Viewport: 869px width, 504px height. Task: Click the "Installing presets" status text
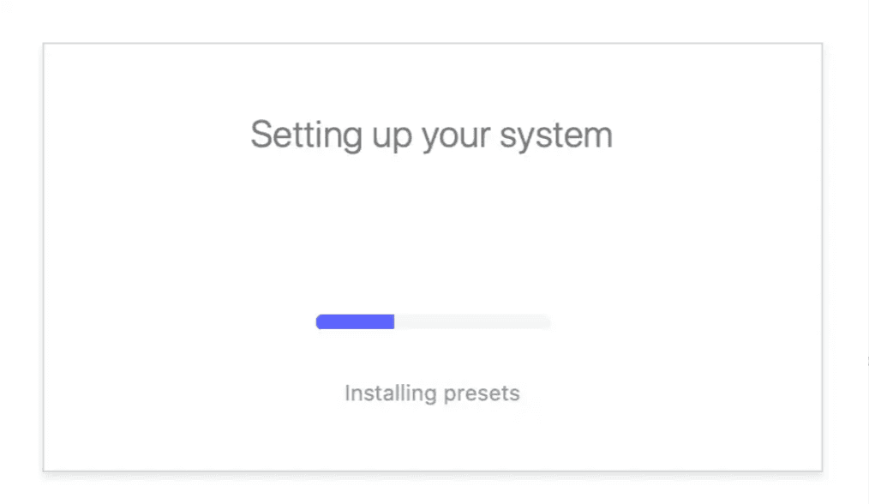pos(432,393)
